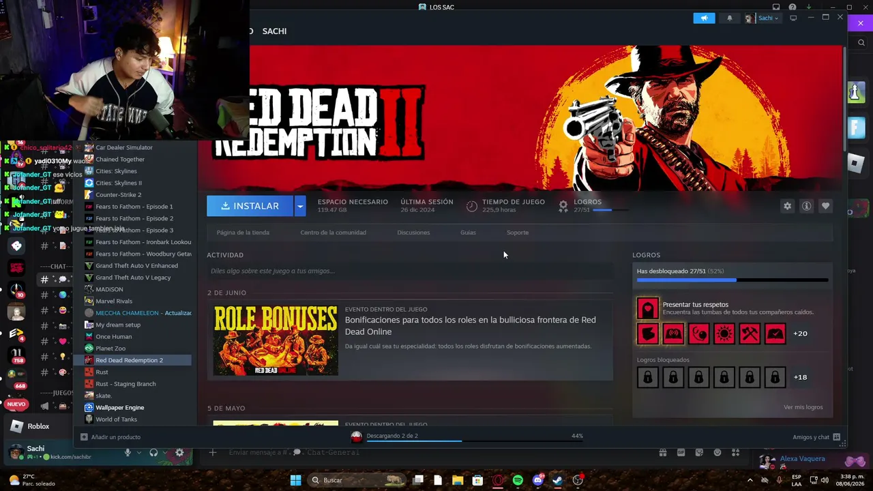Toggle Discord microphone mute

point(127,452)
